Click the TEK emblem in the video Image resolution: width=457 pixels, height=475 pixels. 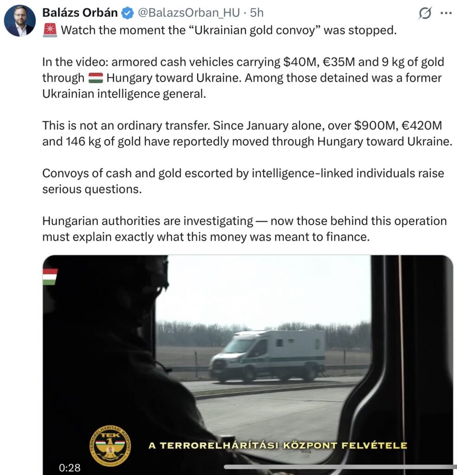[x=110, y=446]
